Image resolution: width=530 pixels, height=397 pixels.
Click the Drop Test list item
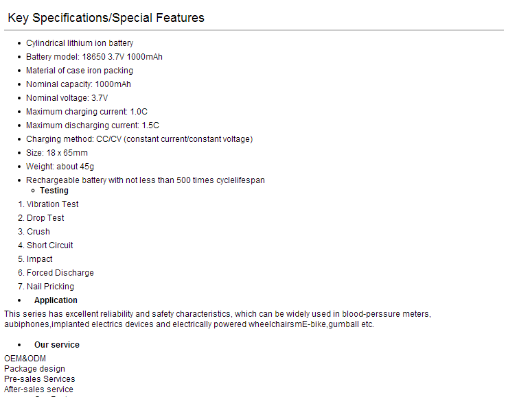[45, 218]
